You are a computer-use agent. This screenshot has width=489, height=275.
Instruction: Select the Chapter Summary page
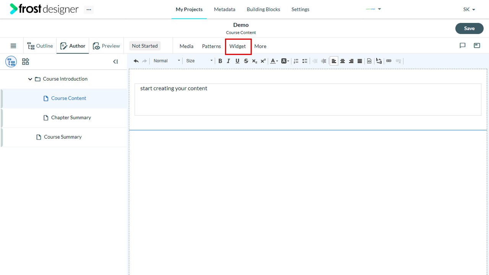[64, 118]
